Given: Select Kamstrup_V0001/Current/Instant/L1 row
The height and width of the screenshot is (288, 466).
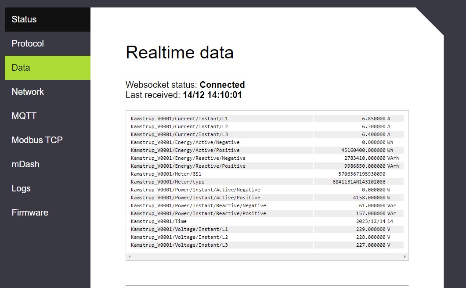Looking at the screenshot, I should click(267, 119).
